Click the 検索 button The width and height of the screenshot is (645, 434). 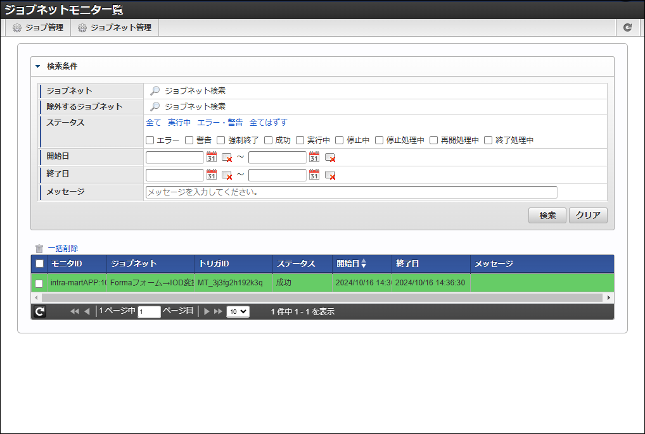point(547,216)
